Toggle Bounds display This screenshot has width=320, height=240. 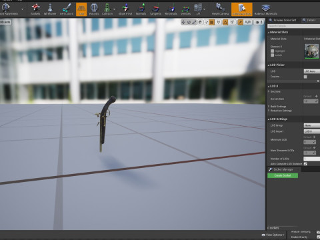coord(94,9)
